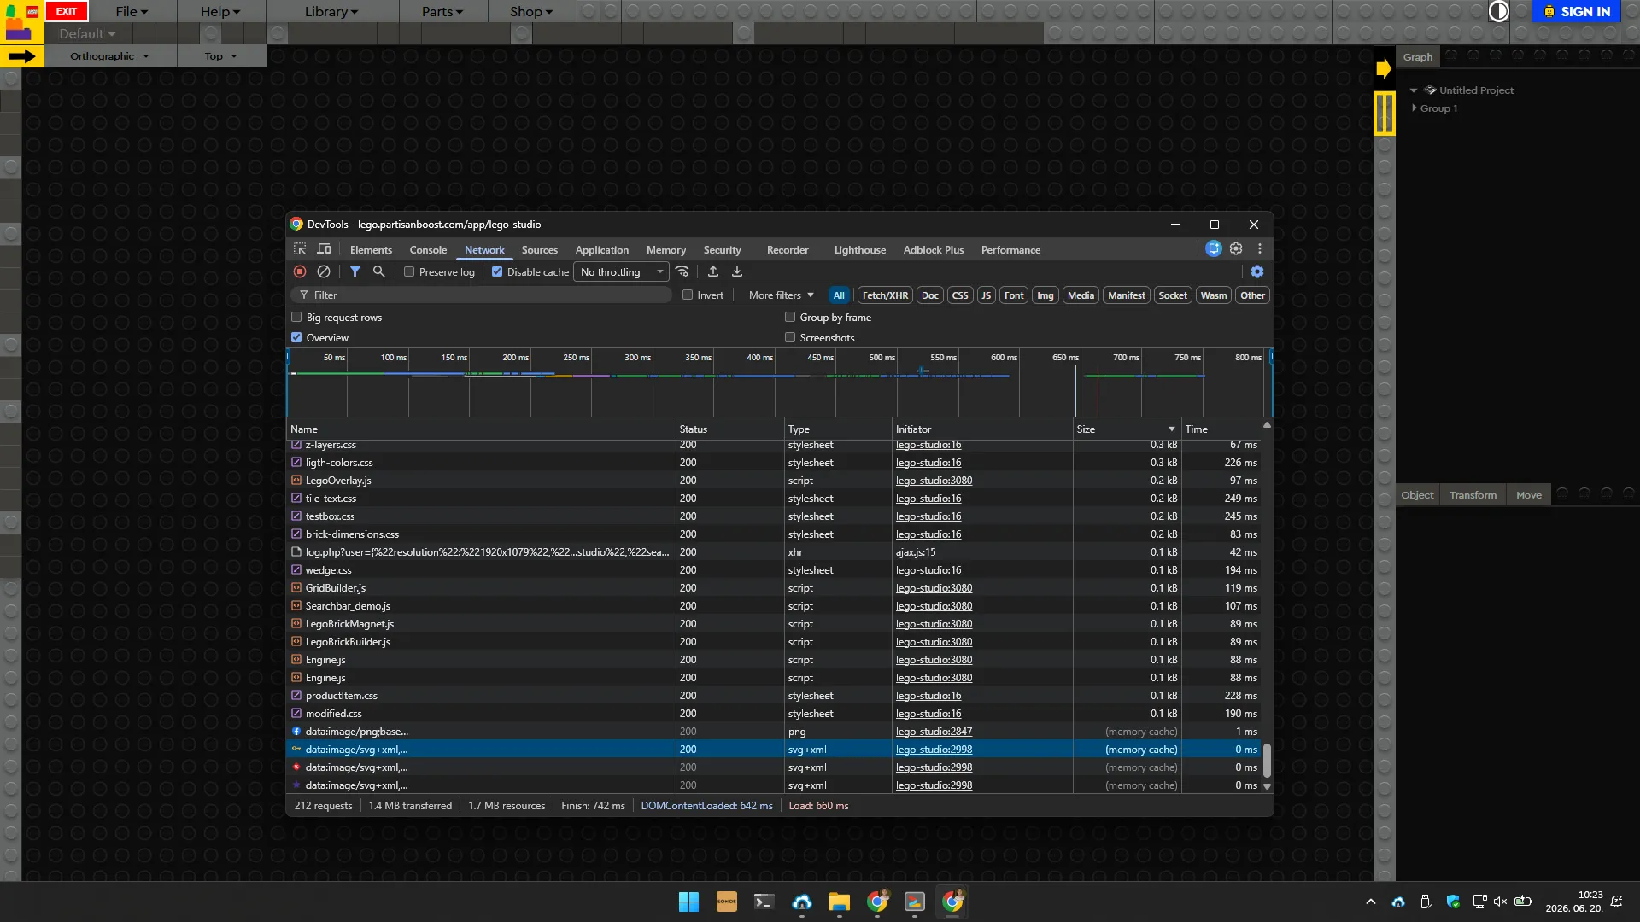The image size is (1640, 922).
Task: Open File Explorer from the taskbar
Action: 839,902
